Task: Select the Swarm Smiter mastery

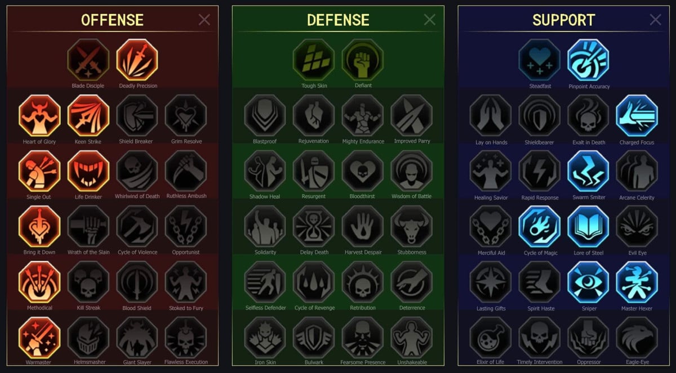Action: pyautogui.click(x=589, y=171)
